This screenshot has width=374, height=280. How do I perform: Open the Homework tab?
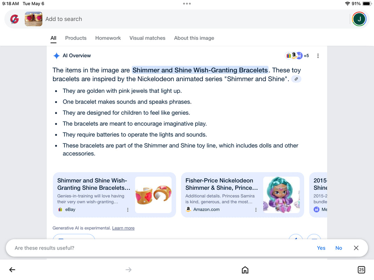point(108,38)
